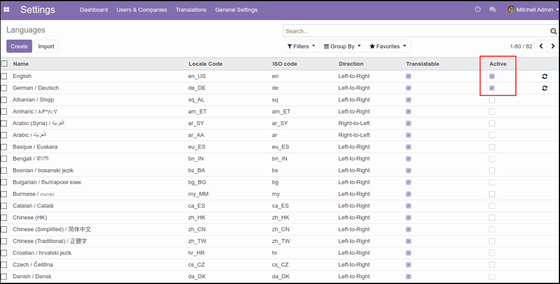Click the refresh icon in German row
Screen dimensions: 560x284
tap(545, 88)
